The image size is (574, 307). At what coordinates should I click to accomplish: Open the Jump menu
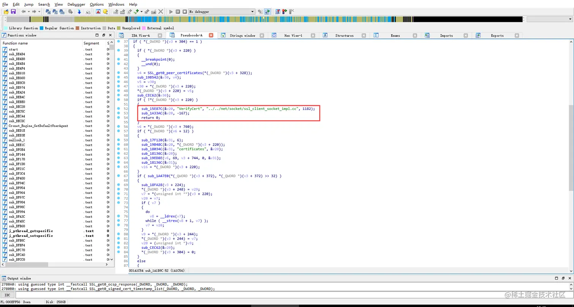[x=29, y=4]
